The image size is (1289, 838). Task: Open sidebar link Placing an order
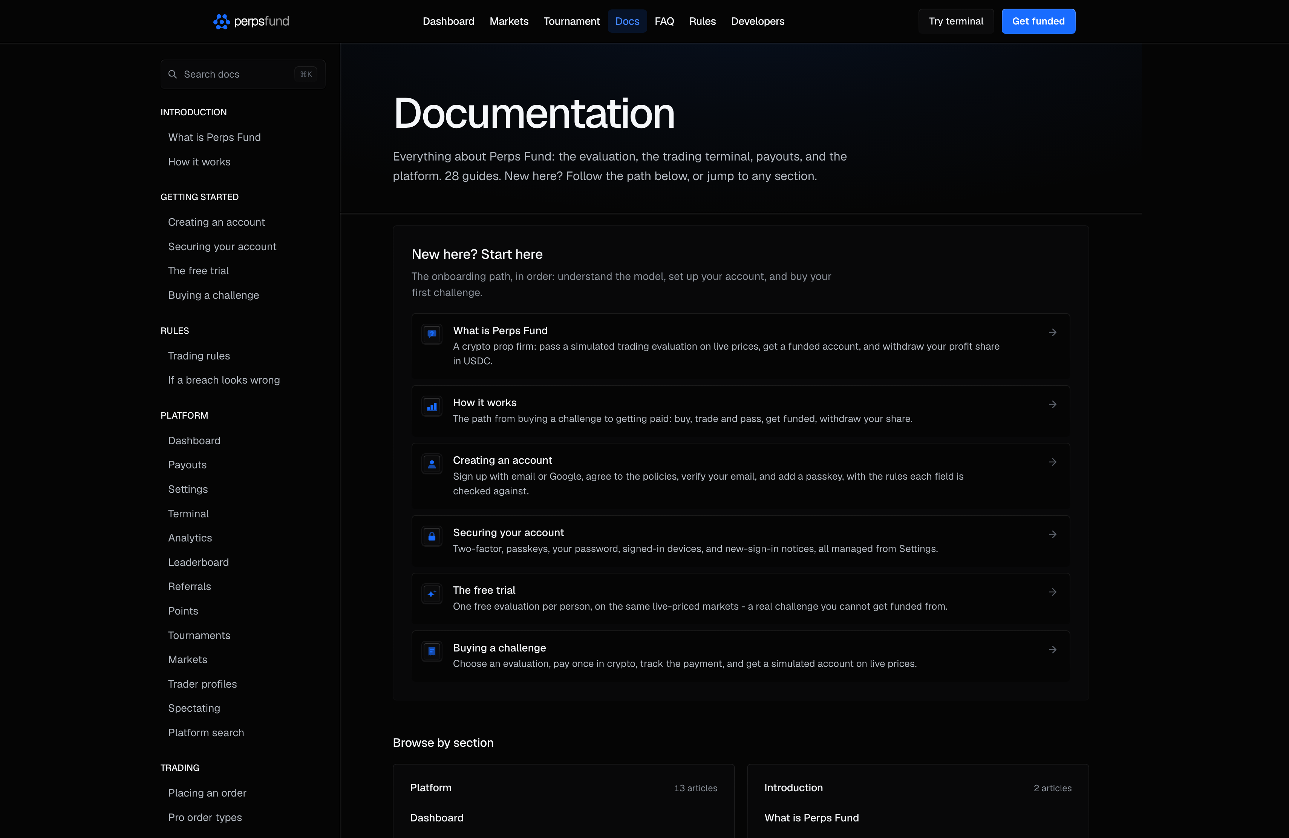tap(207, 793)
